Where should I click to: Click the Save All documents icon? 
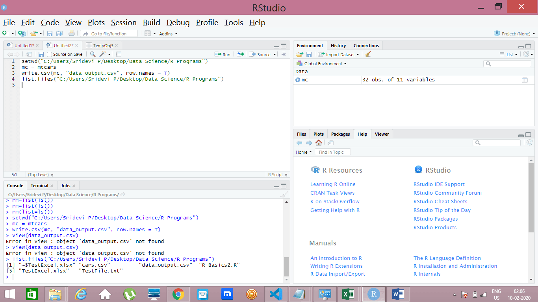coord(59,33)
